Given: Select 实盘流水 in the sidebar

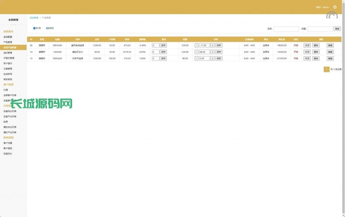Looking at the screenshot, I should [x=8, y=154].
